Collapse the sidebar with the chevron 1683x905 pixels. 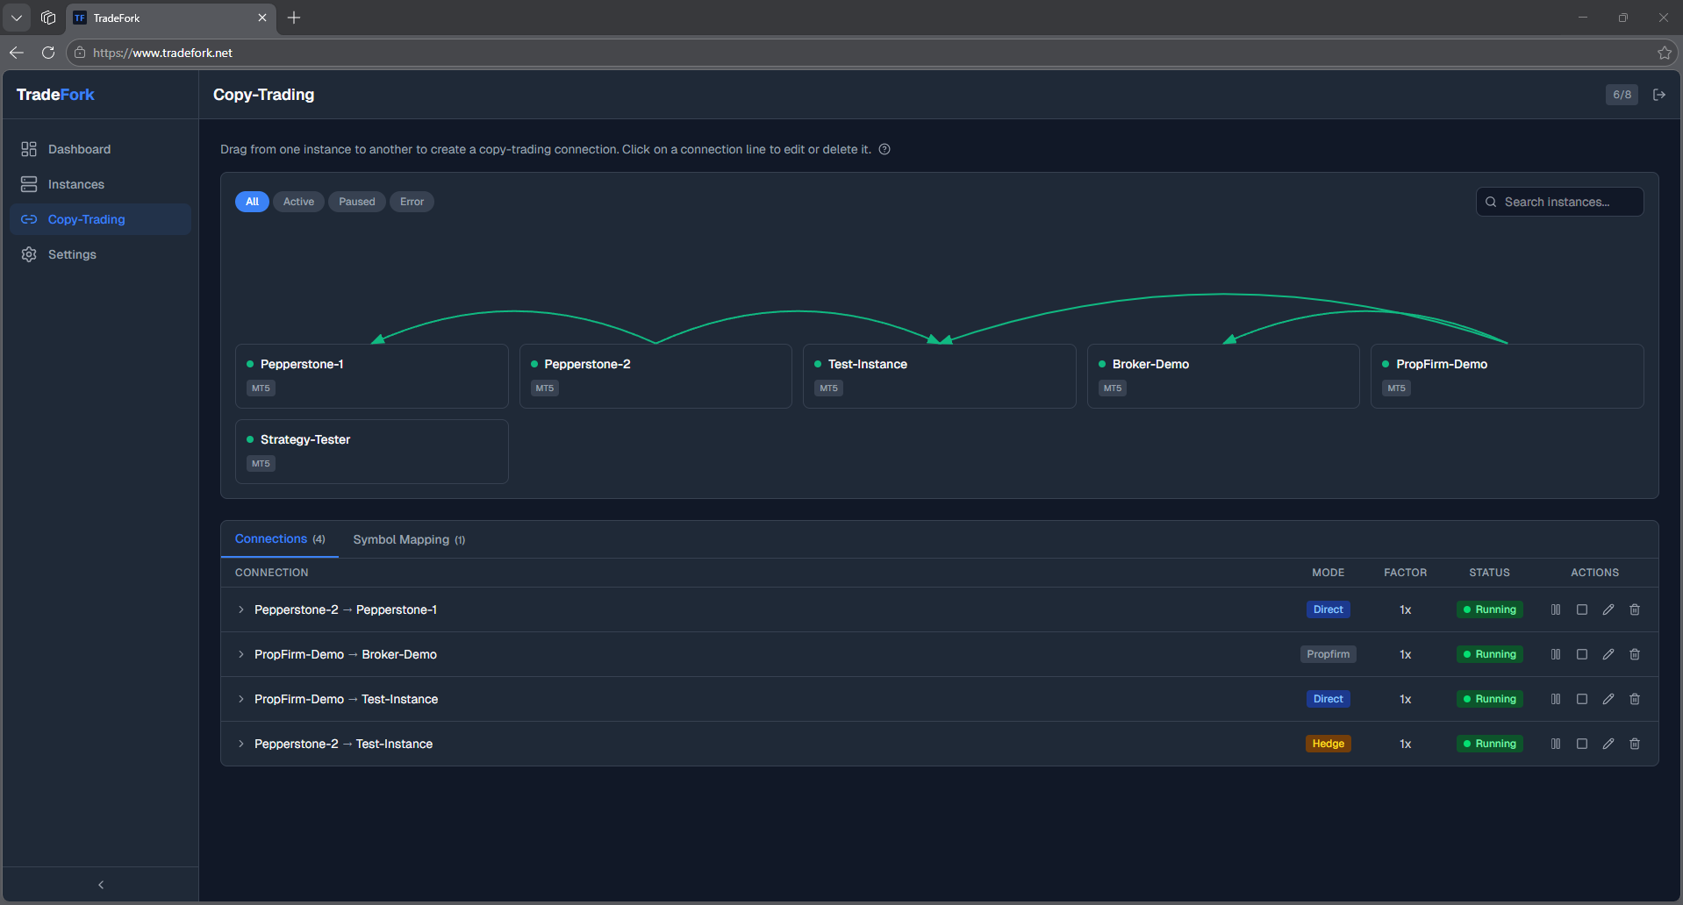point(101,885)
